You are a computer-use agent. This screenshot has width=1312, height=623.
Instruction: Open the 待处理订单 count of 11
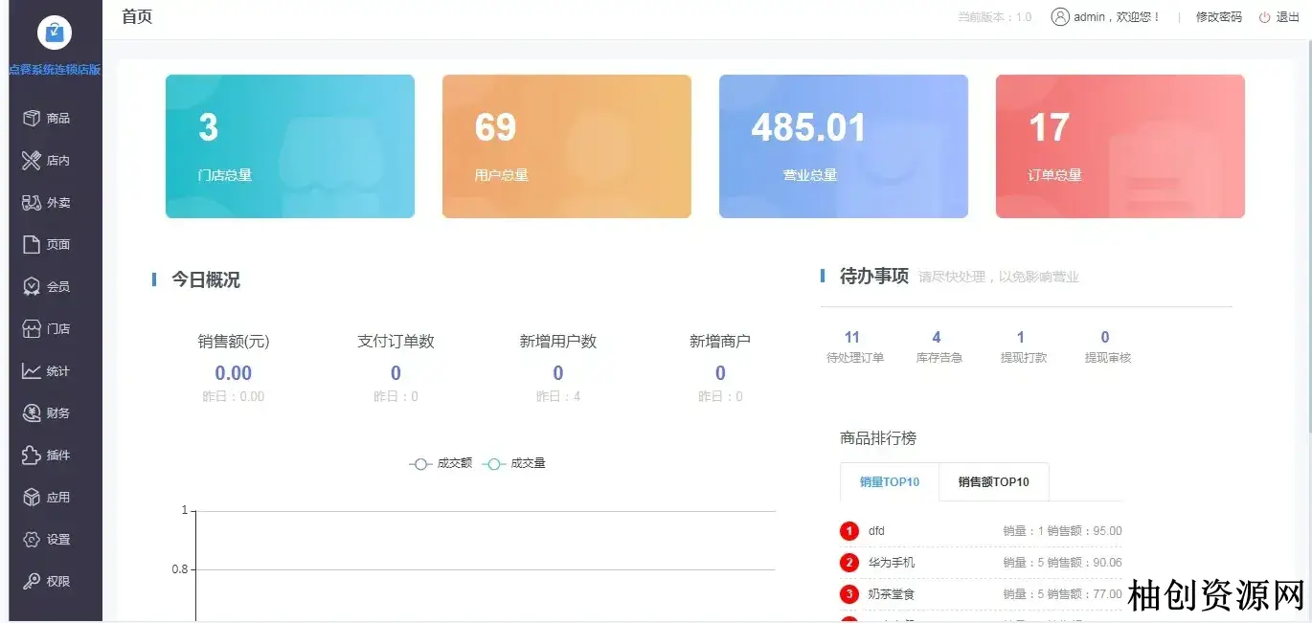tap(853, 338)
